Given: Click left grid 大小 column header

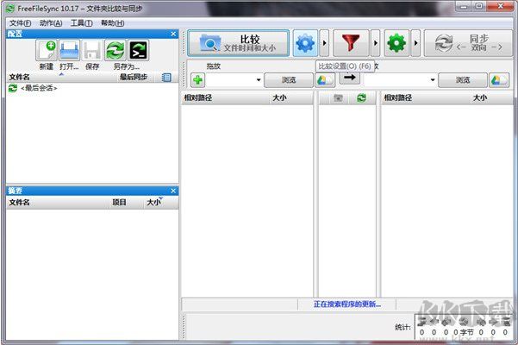Looking at the screenshot, I should pyautogui.click(x=290, y=97).
